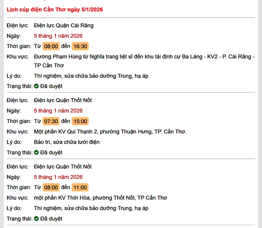
Task: Click the 16:30 end time badge
Action: (80, 46)
